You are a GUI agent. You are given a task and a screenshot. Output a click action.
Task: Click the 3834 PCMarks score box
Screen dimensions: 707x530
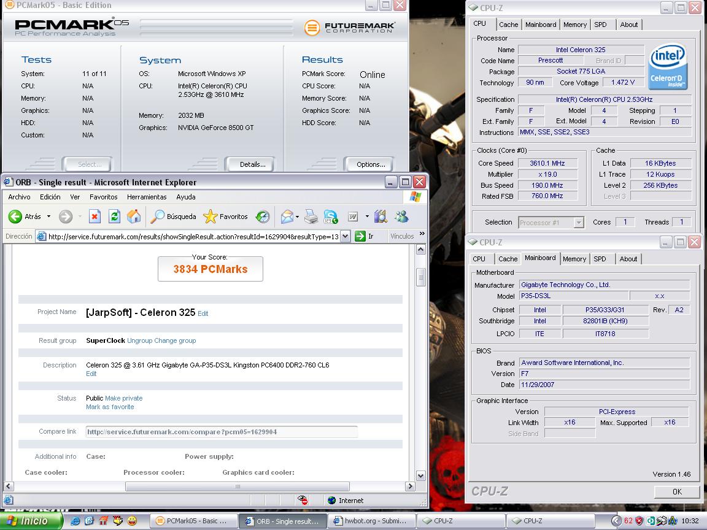tap(210, 269)
